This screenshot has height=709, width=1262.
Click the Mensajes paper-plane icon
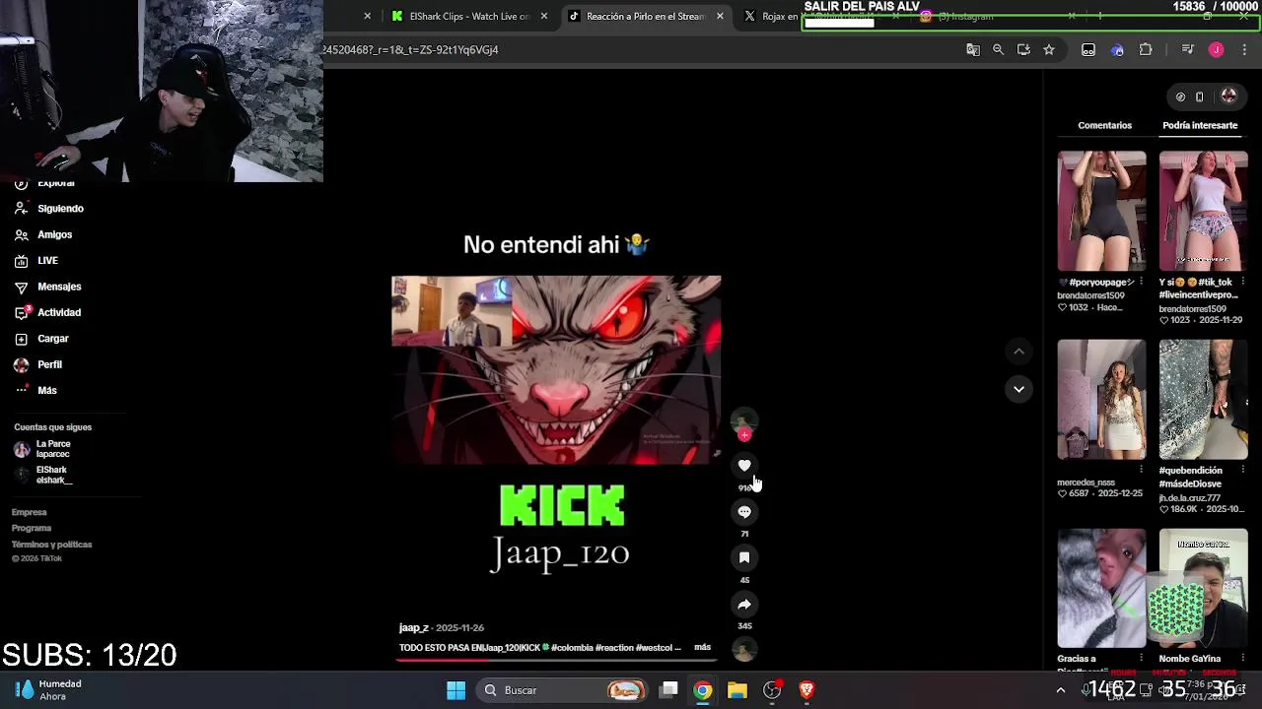tap(21, 287)
